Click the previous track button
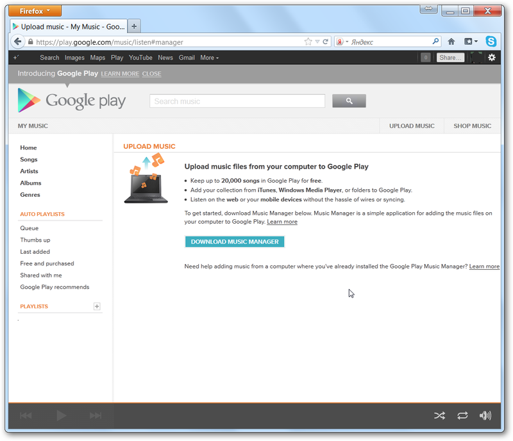Screen dimensions: 513x441 tap(26, 415)
